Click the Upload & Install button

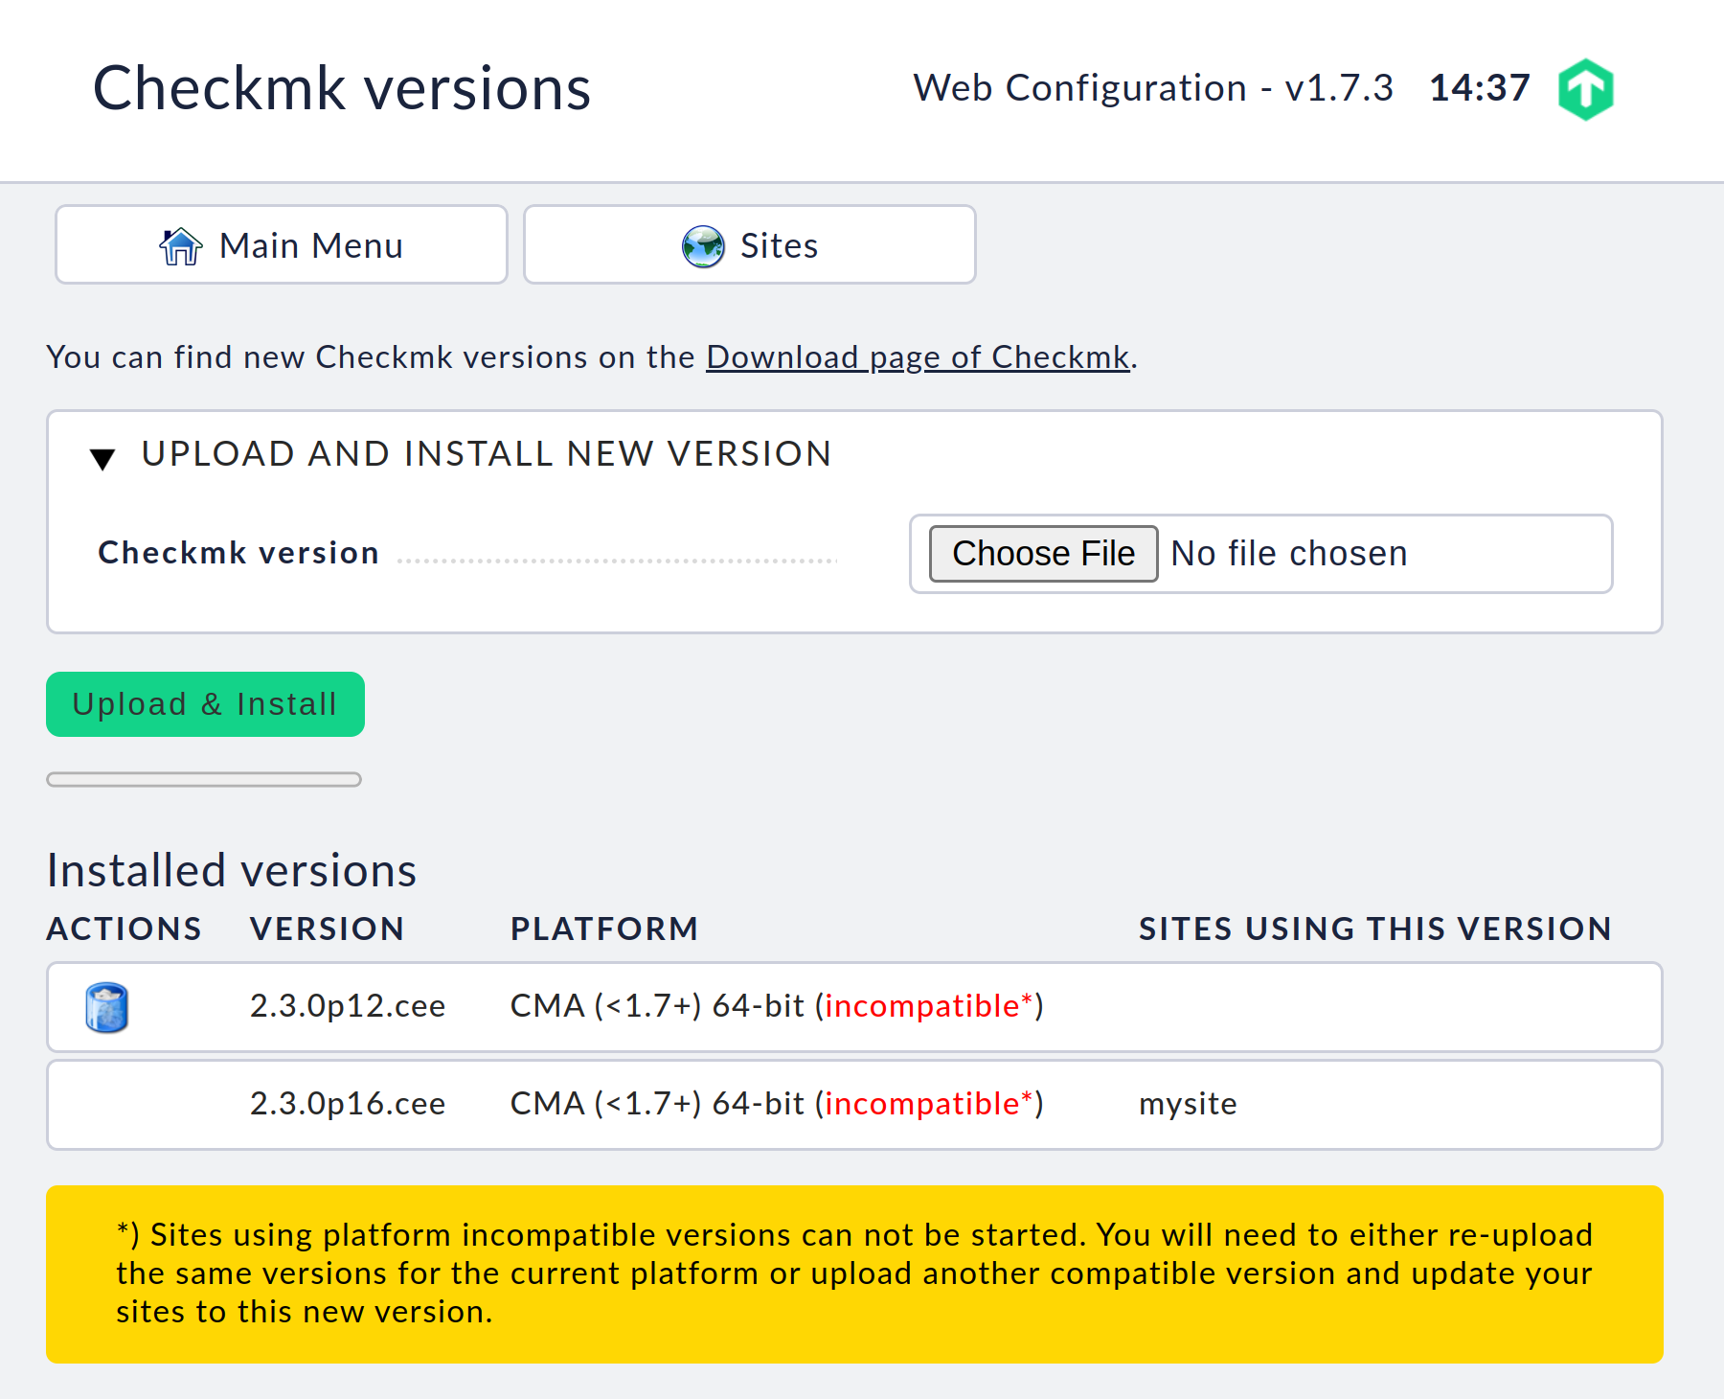(x=205, y=704)
